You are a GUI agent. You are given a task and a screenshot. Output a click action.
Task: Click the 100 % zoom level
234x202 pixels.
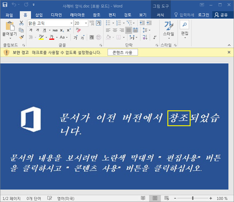(222, 198)
